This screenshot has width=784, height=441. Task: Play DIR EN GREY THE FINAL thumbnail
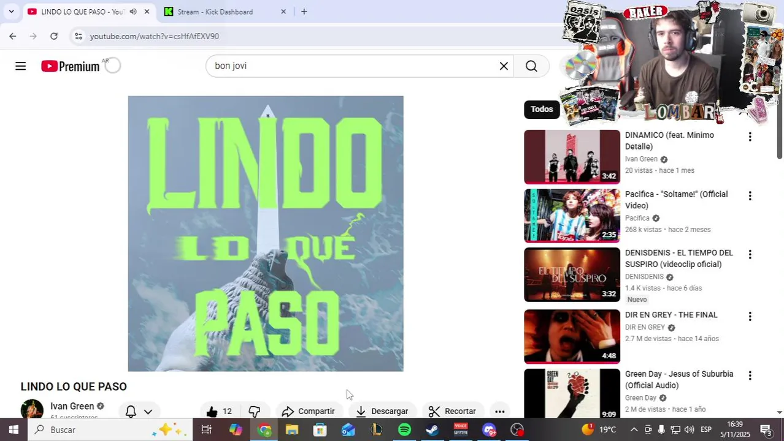(x=572, y=336)
